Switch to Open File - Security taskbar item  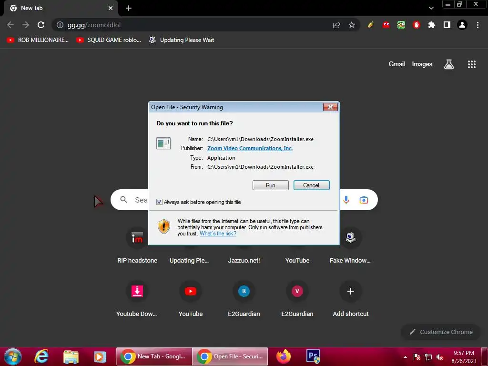(x=230, y=356)
